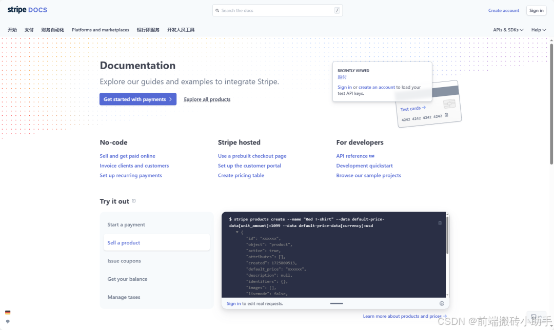Open Browse our sample projects link

coord(368,175)
